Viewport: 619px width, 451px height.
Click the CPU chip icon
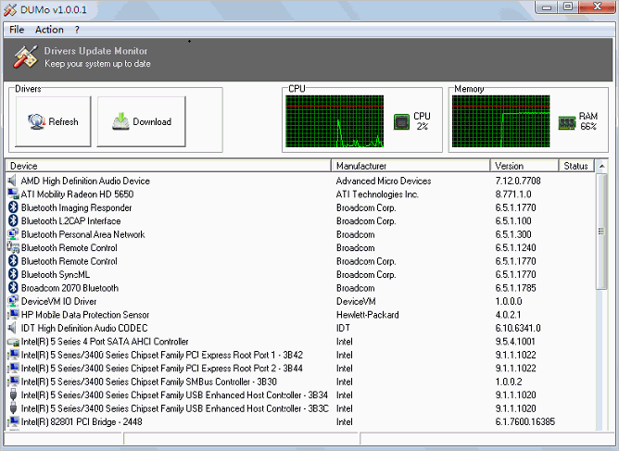click(401, 121)
